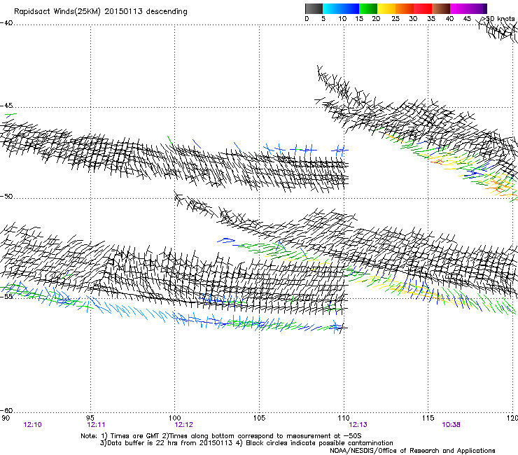The height and width of the screenshot is (455, 518).
Task: Click the 12:11 pass time label
Action: 96,425
